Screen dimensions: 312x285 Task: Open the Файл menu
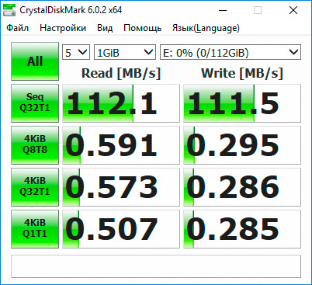click(18, 28)
